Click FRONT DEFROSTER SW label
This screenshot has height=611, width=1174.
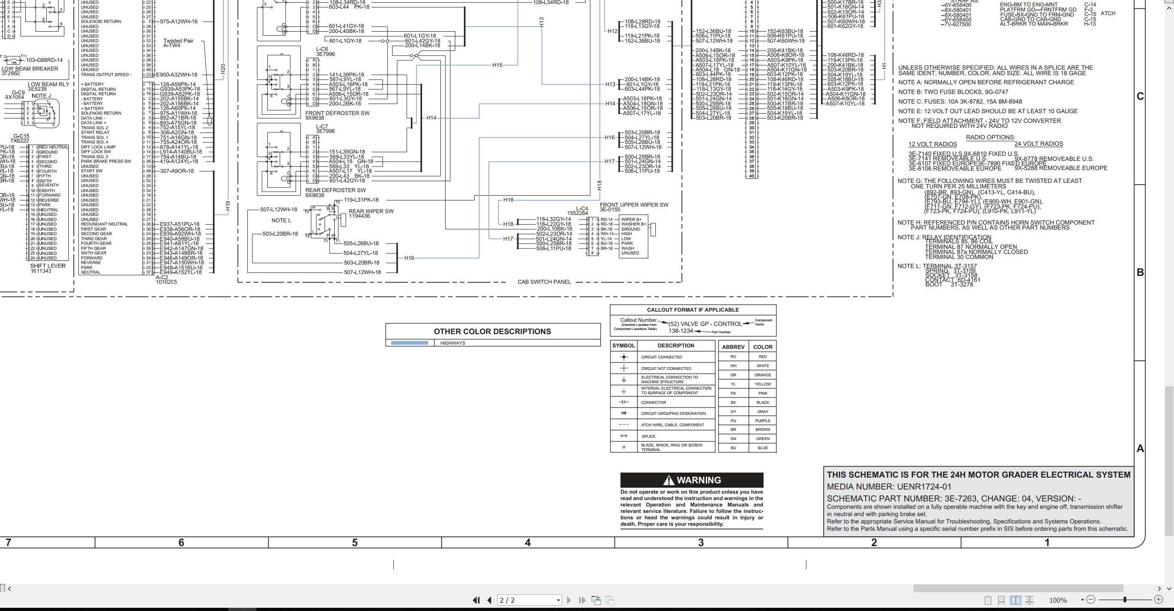(338, 113)
